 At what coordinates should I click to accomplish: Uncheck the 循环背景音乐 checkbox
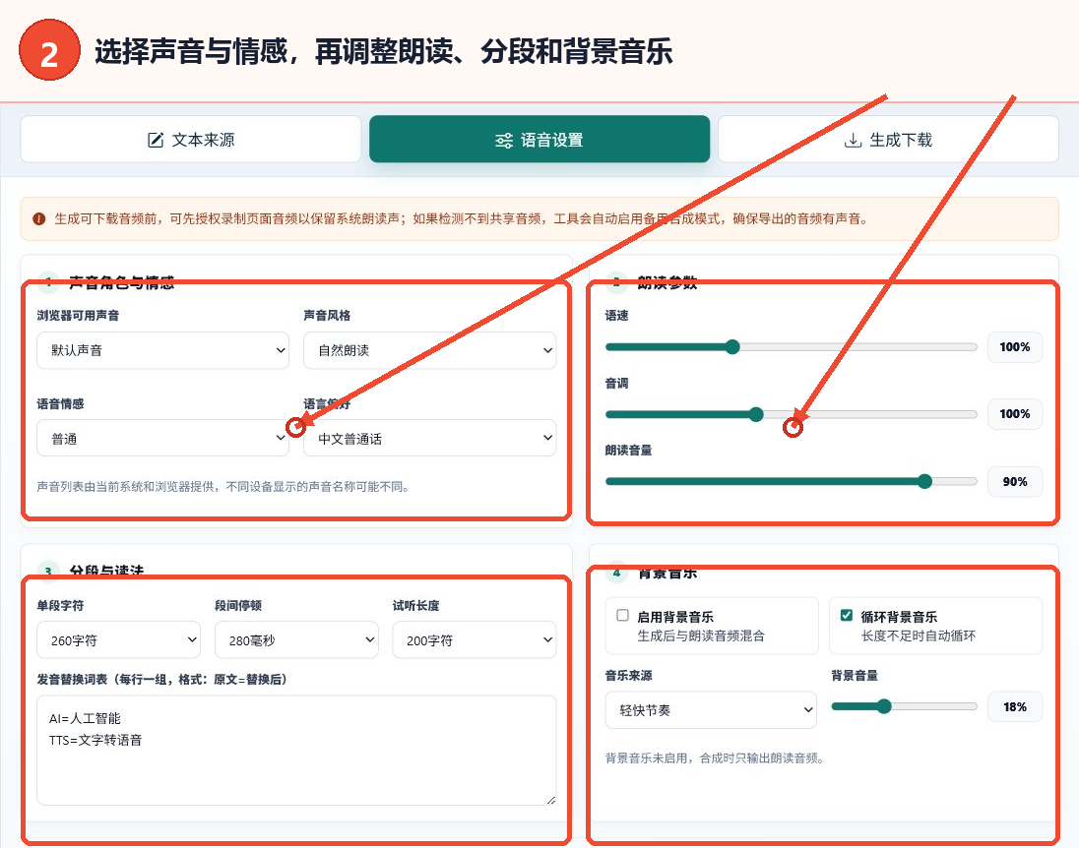click(x=847, y=616)
